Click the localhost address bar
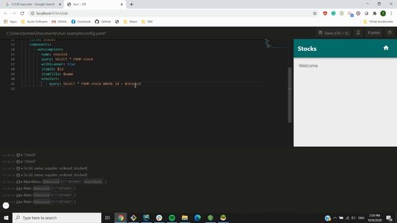 click(x=172, y=14)
